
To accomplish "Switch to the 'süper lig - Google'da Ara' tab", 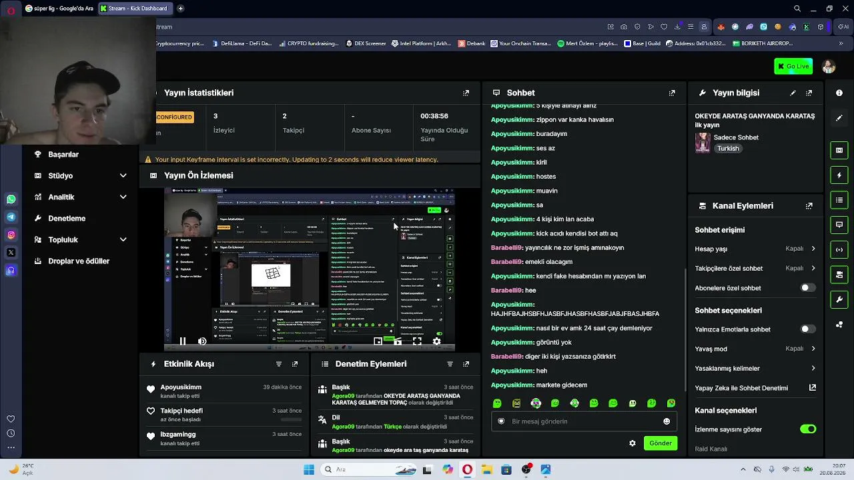I will 59,9.
